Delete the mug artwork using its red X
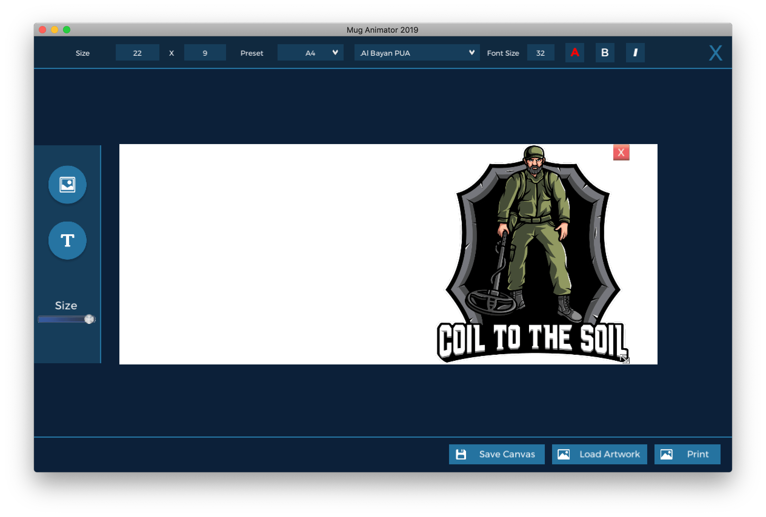Viewport: 766px width, 517px height. (x=621, y=153)
